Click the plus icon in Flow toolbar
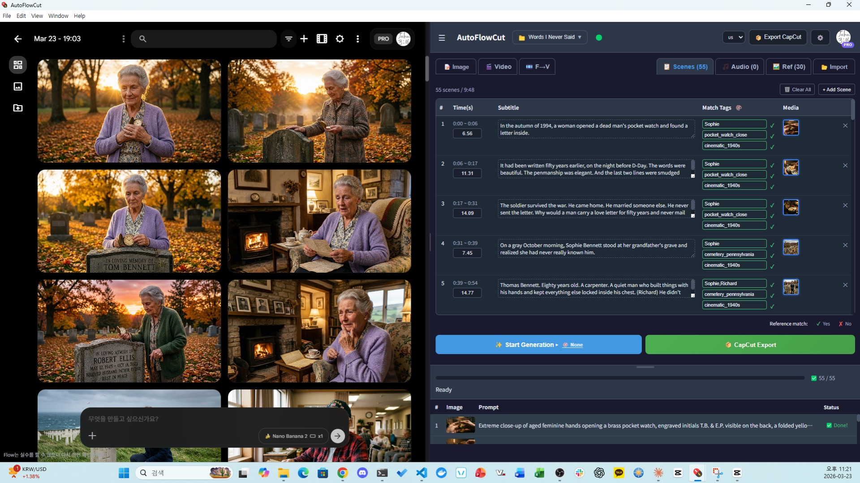The height and width of the screenshot is (483, 860). coord(304,39)
